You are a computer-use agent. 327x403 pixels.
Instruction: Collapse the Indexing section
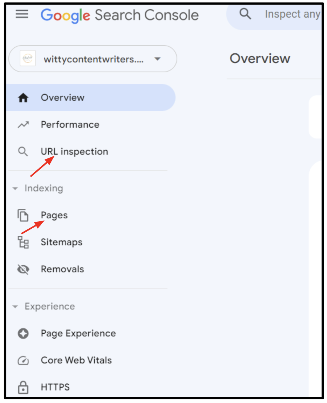coord(15,189)
